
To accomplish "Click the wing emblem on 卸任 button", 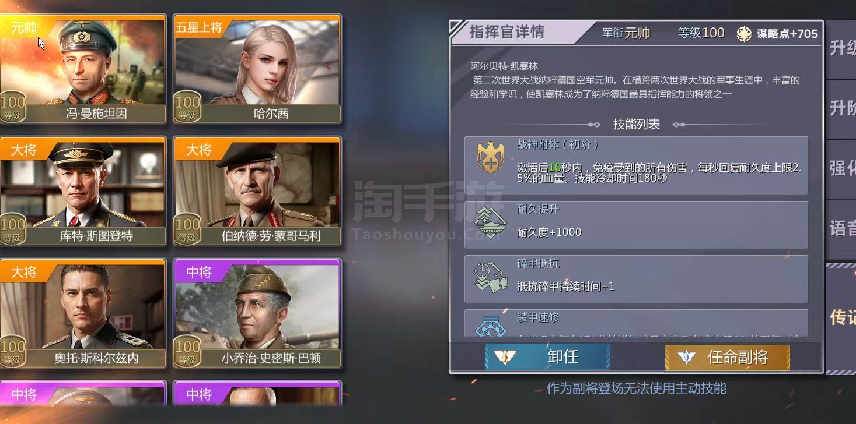I will pyautogui.click(x=505, y=356).
